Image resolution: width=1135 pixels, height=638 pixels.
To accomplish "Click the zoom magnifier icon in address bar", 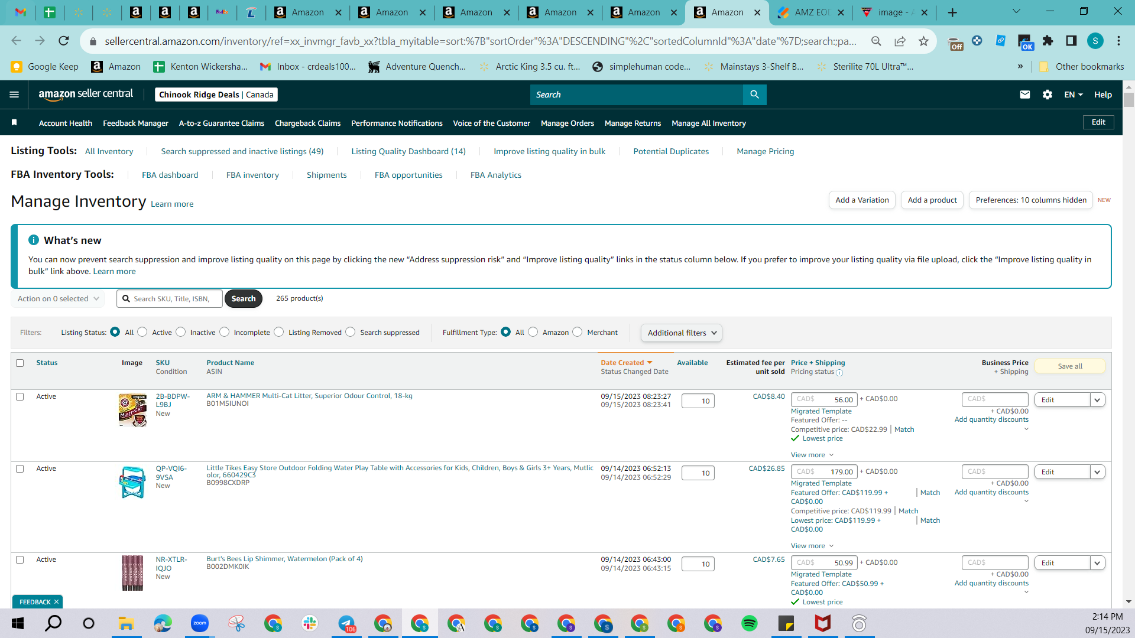I will pos(876,41).
